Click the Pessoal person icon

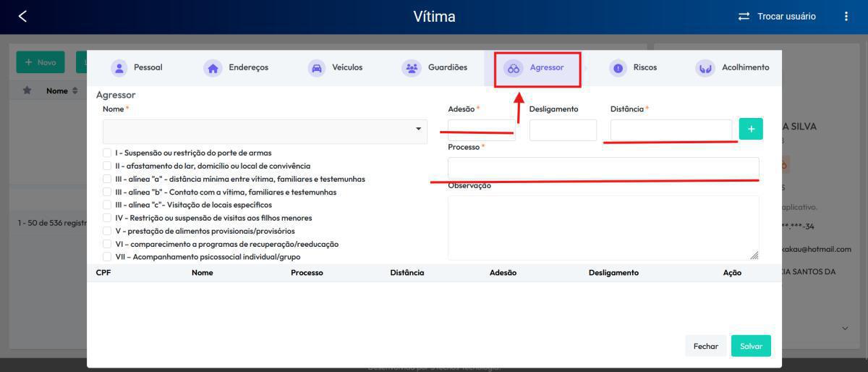(x=119, y=68)
